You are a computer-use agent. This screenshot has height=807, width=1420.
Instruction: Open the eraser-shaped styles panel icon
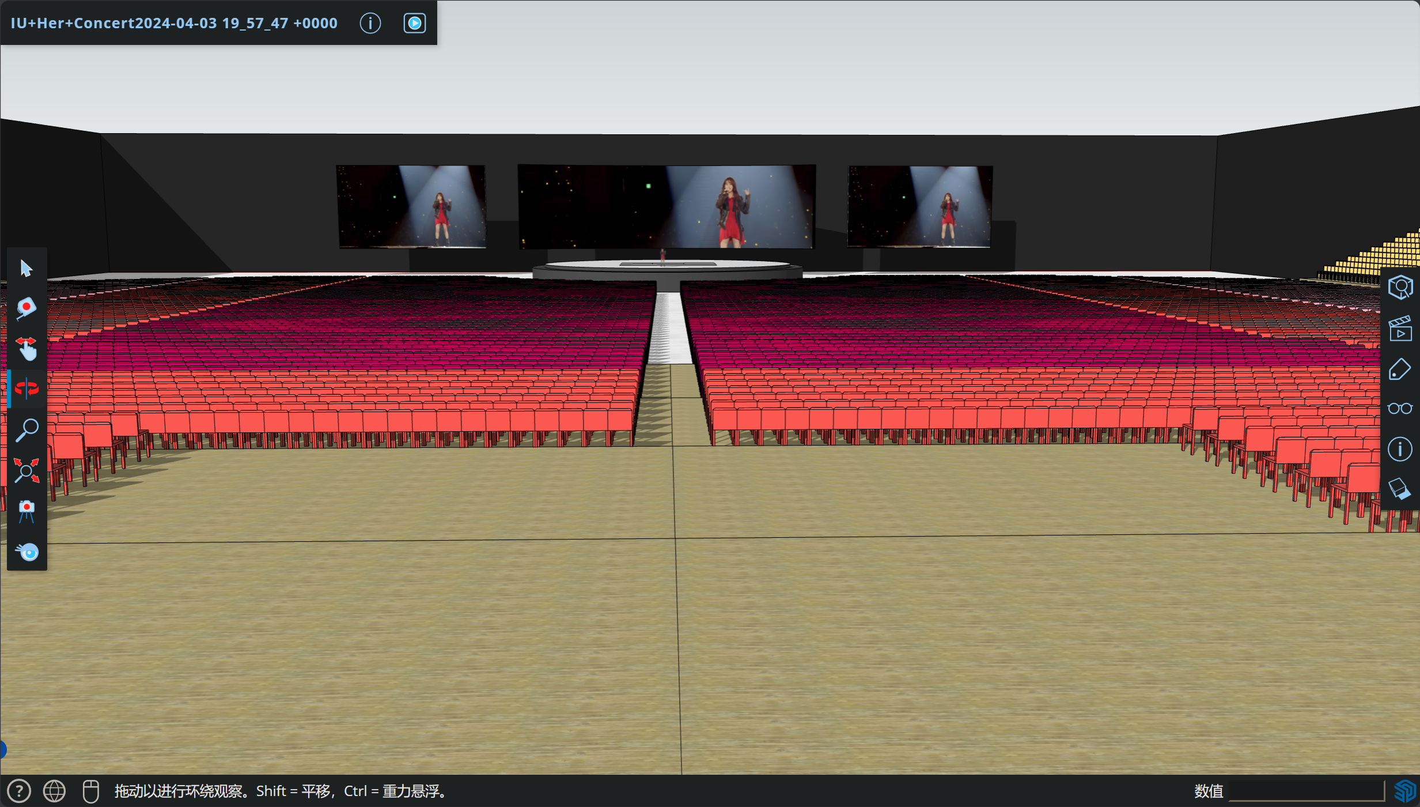pyautogui.click(x=1400, y=489)
